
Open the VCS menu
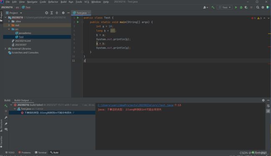87,2
